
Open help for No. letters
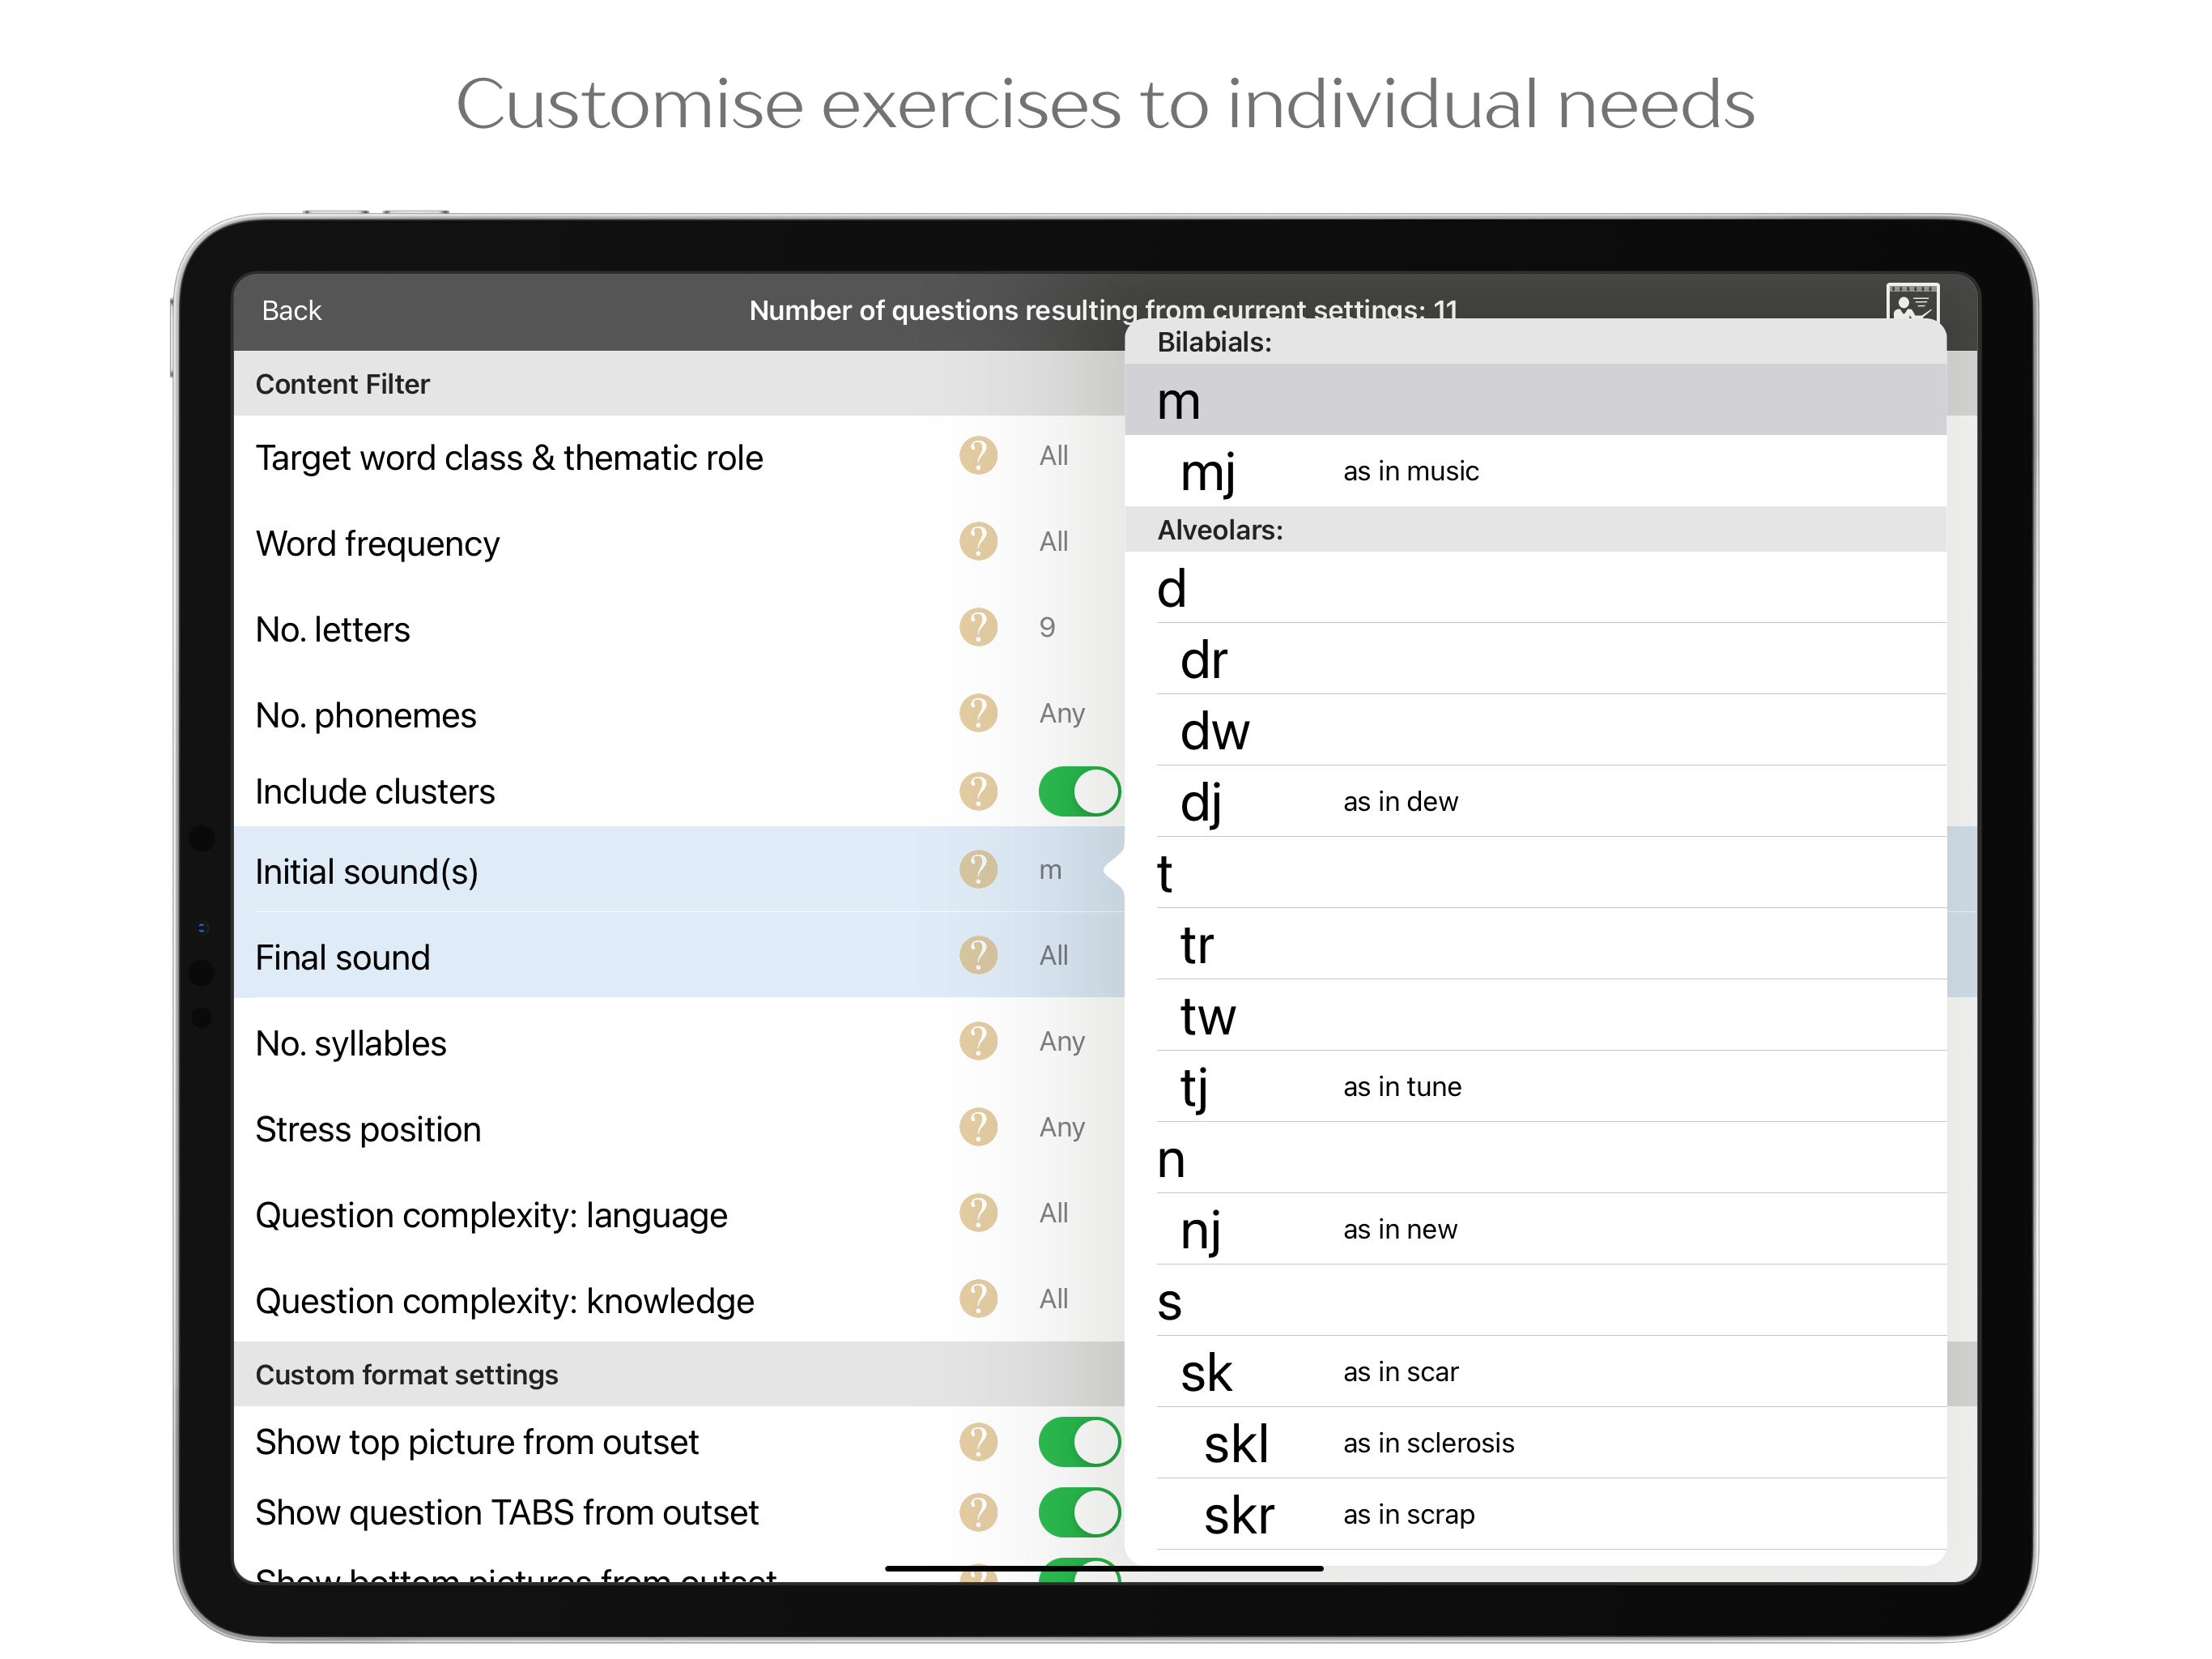[978, 629]
